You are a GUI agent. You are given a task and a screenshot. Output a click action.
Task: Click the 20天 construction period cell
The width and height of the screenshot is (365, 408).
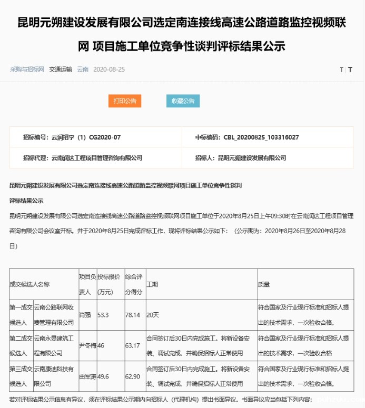click(153, 314)
